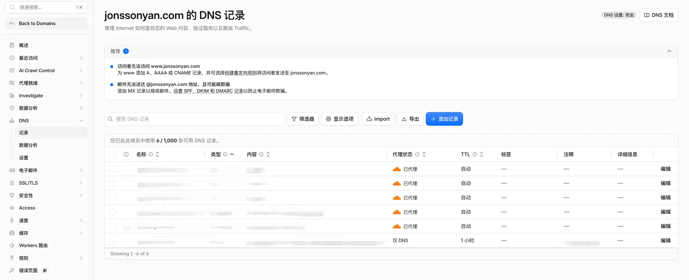Image resolution: width=689 pixels, height=280 pixels.
Task: Click the 6 / 1,000 usage count text
Action: (x=167, y=140)
